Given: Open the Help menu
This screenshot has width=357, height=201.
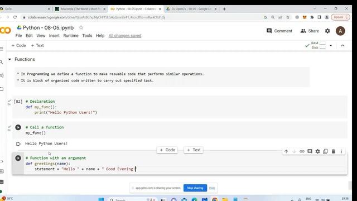Looking at the screenshot, I should 100,36.
